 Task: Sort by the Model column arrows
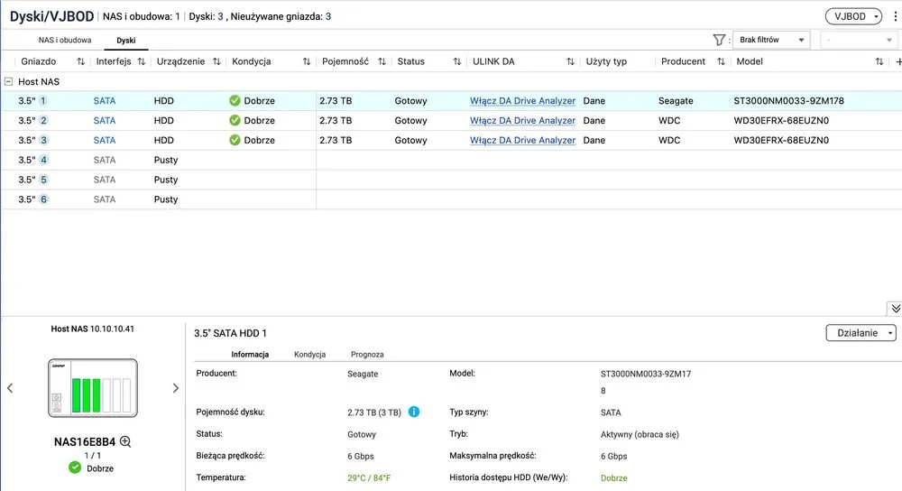(879, 61)
